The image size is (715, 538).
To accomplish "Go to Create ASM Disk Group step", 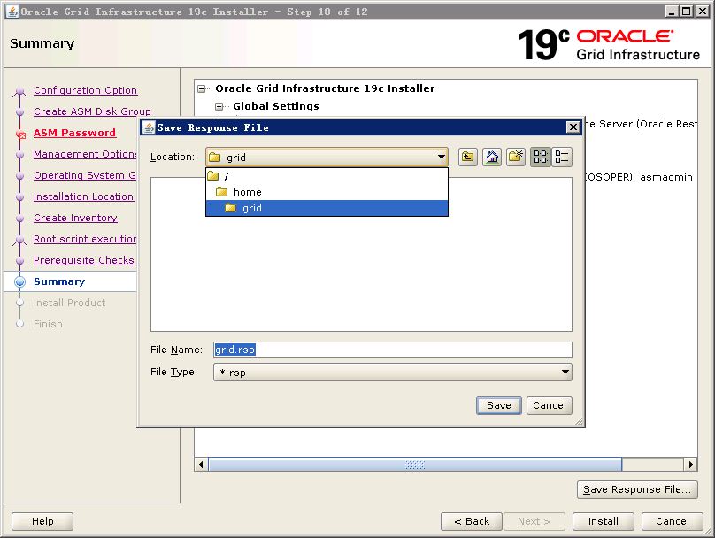I will [x=92, y=111].
